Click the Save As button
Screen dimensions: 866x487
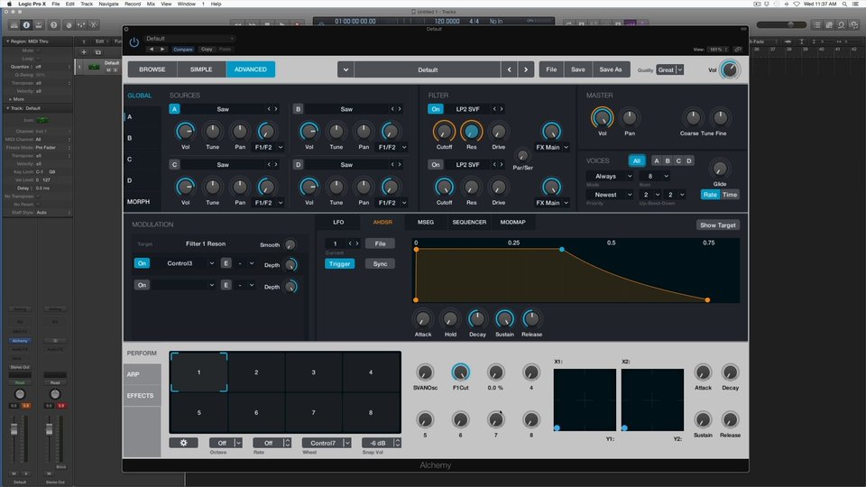(611, 69)
